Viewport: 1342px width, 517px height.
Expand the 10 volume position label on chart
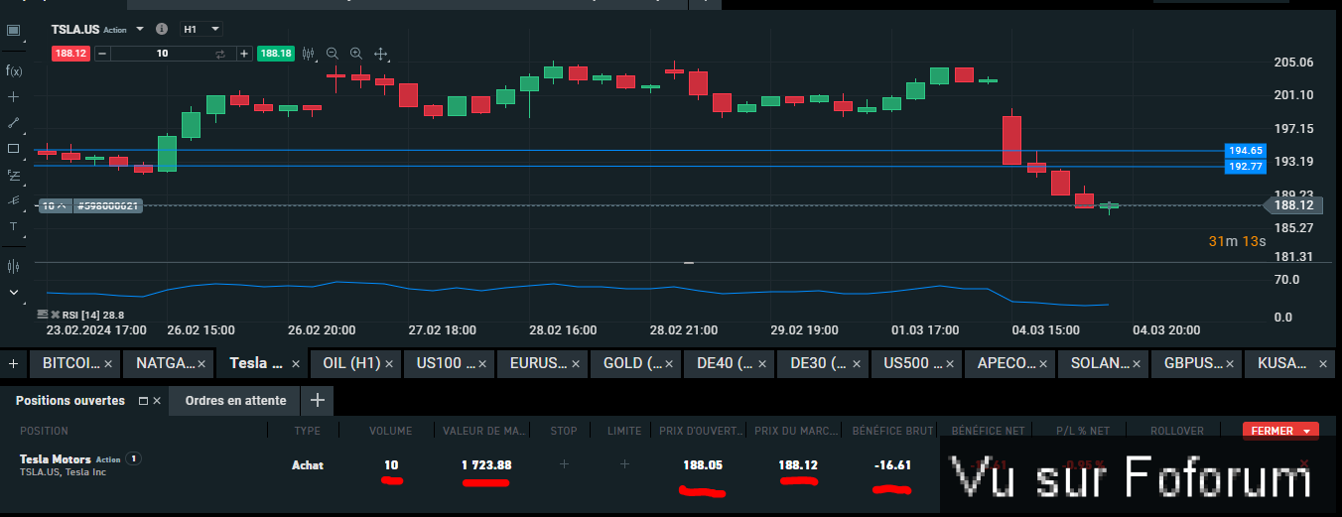55,206
